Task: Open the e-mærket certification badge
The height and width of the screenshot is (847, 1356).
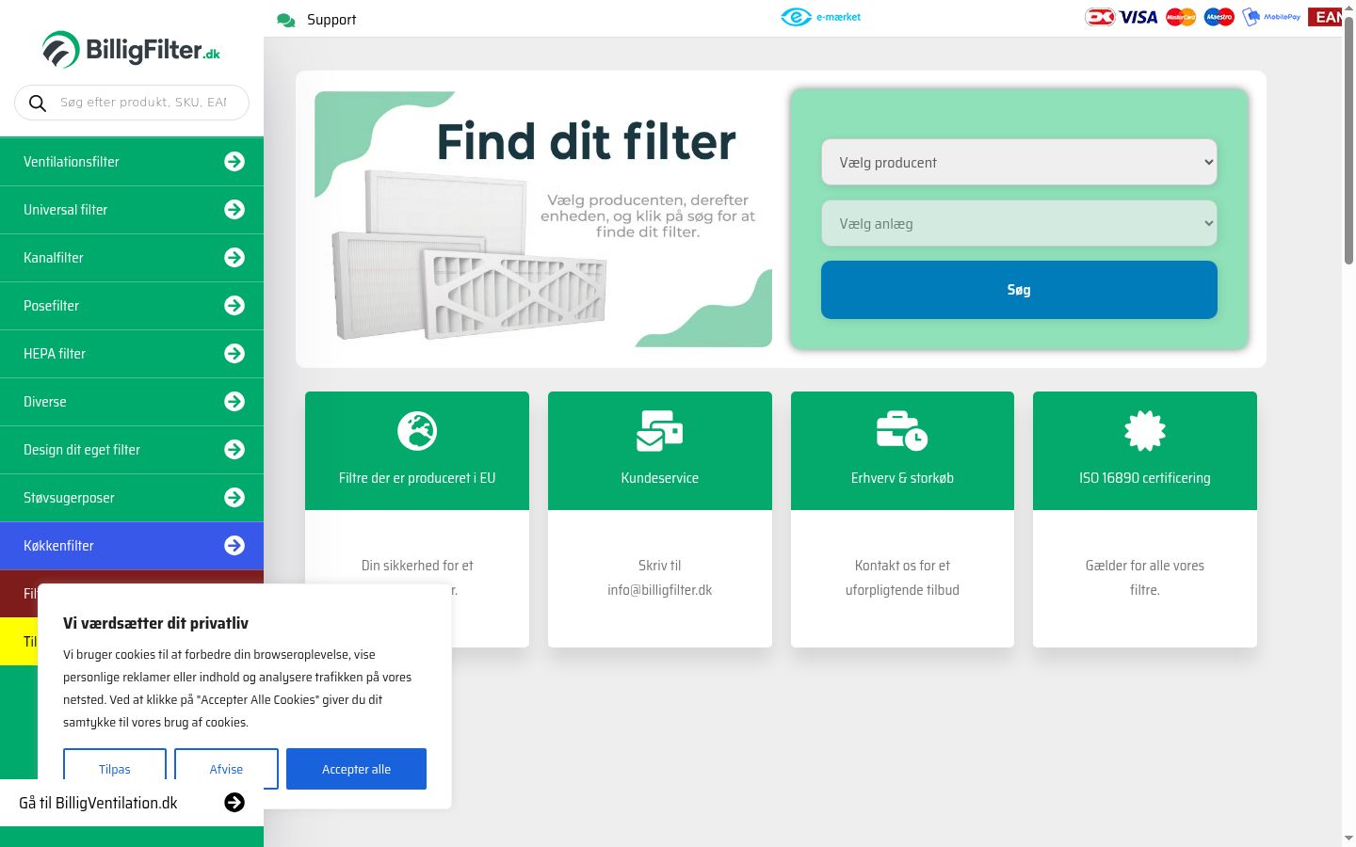Action: pos(820,17)
